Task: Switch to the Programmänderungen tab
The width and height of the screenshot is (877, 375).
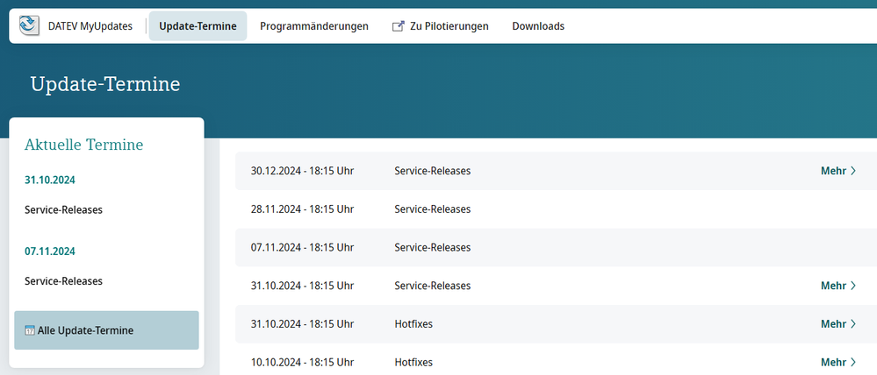Action: [313, 26]
